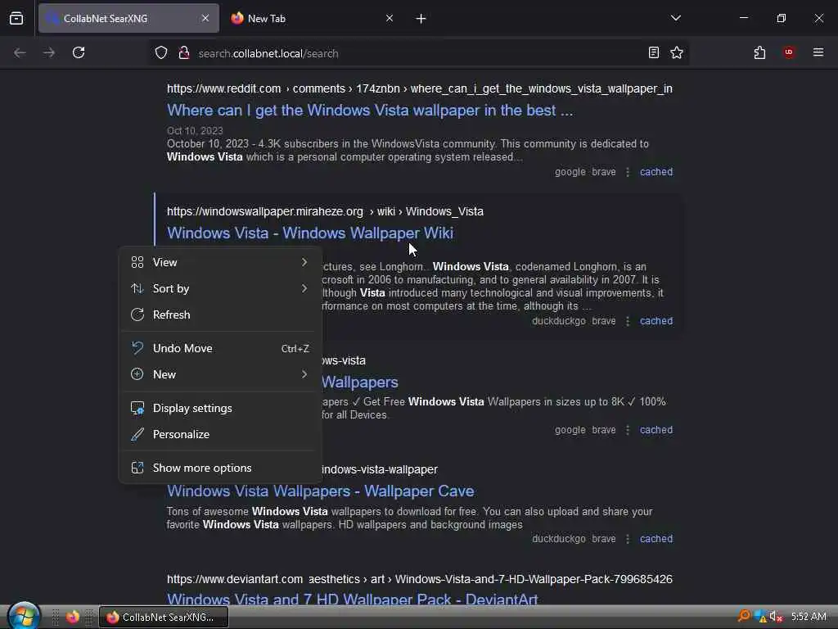This screenshot has width=838, height=629.
Task: Open Firefox application hamburger menu
Action: tap(818, 52)
